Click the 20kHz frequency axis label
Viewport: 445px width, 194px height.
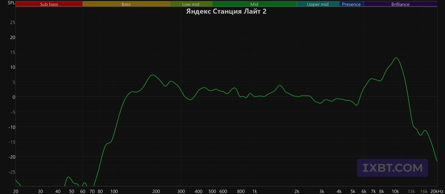(437, 191)
